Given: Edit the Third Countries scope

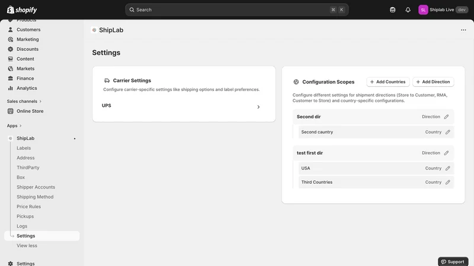Looking at the screenshot, I should (448, 182).
